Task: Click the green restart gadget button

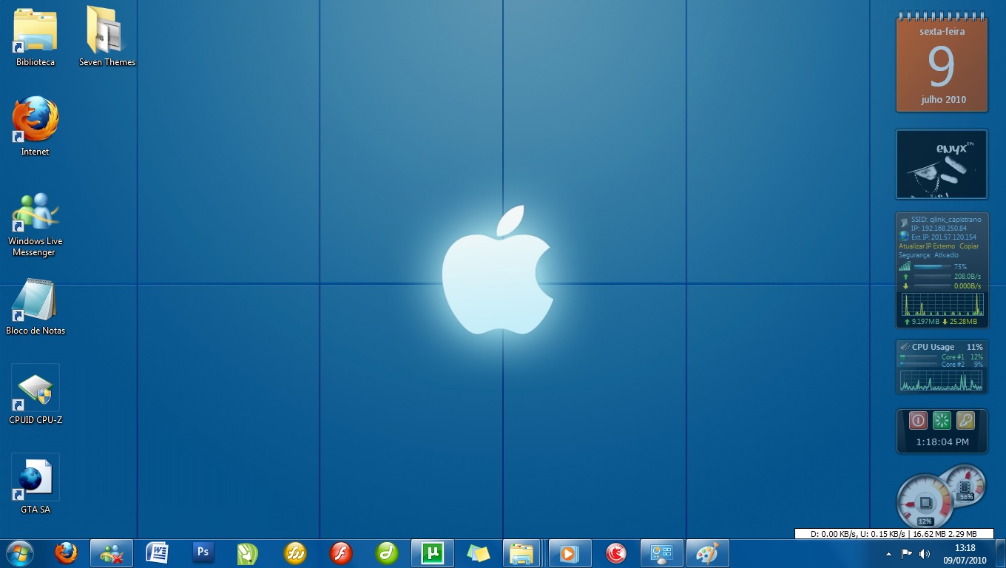Action: 942,421
